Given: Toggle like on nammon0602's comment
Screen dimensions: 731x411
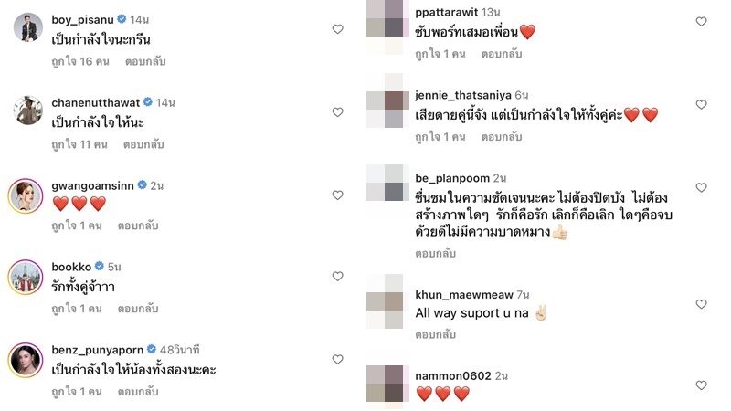Looking at the screenshot, I should pyautogui.click(x=701, y=385).
